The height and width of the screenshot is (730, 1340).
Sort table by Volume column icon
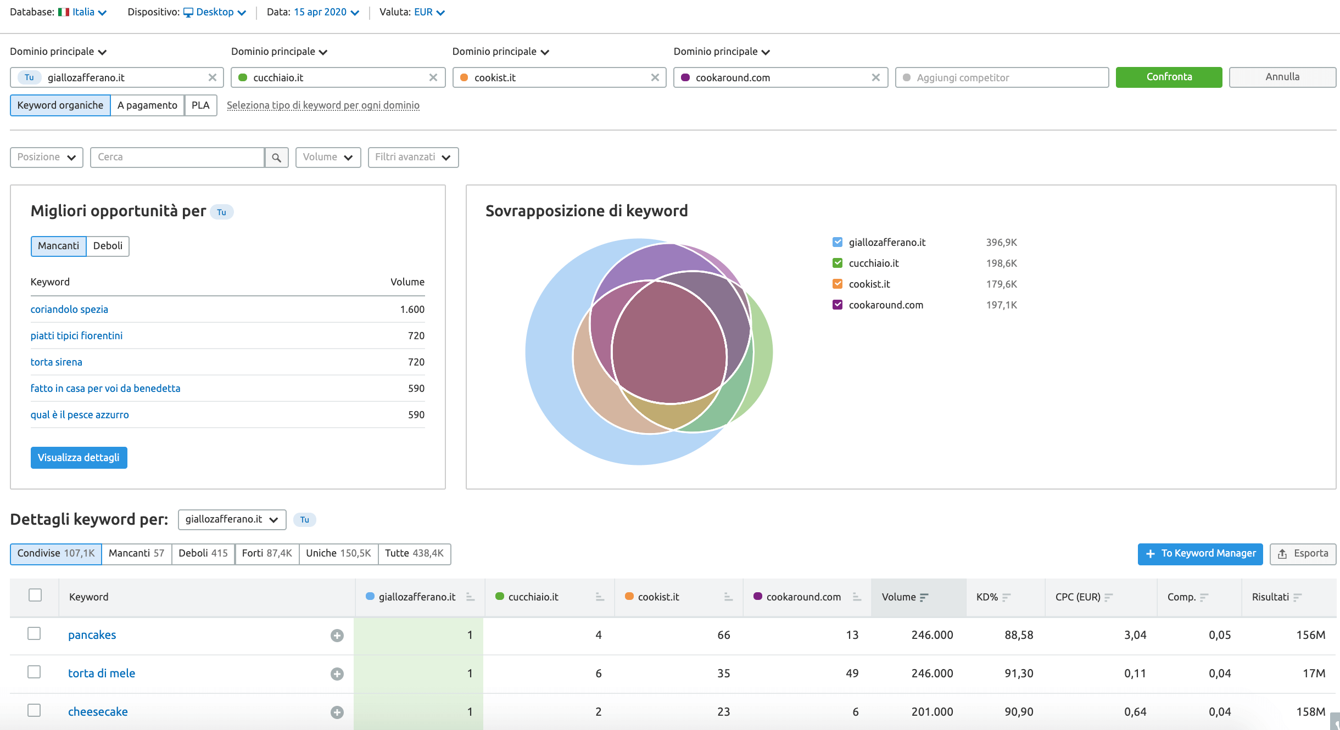coord(924,597)
